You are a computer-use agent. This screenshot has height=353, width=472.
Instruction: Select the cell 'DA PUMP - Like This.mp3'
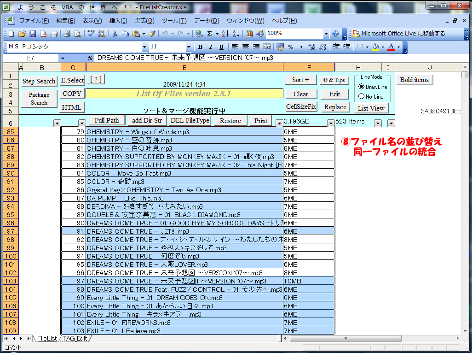pyautogui.click(x=184, y=198)
